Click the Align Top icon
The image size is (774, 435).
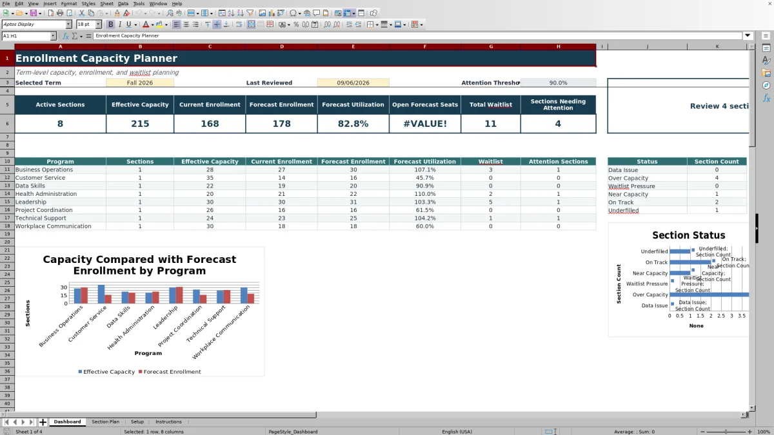click(x=207, y=24)
